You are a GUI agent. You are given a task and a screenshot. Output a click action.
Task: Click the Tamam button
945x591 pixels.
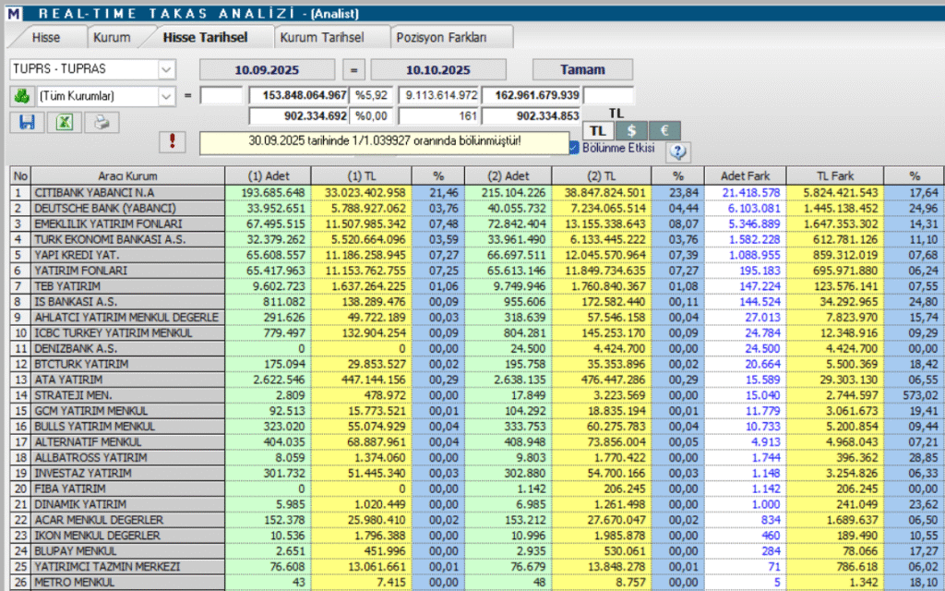[x=582, y=69]
